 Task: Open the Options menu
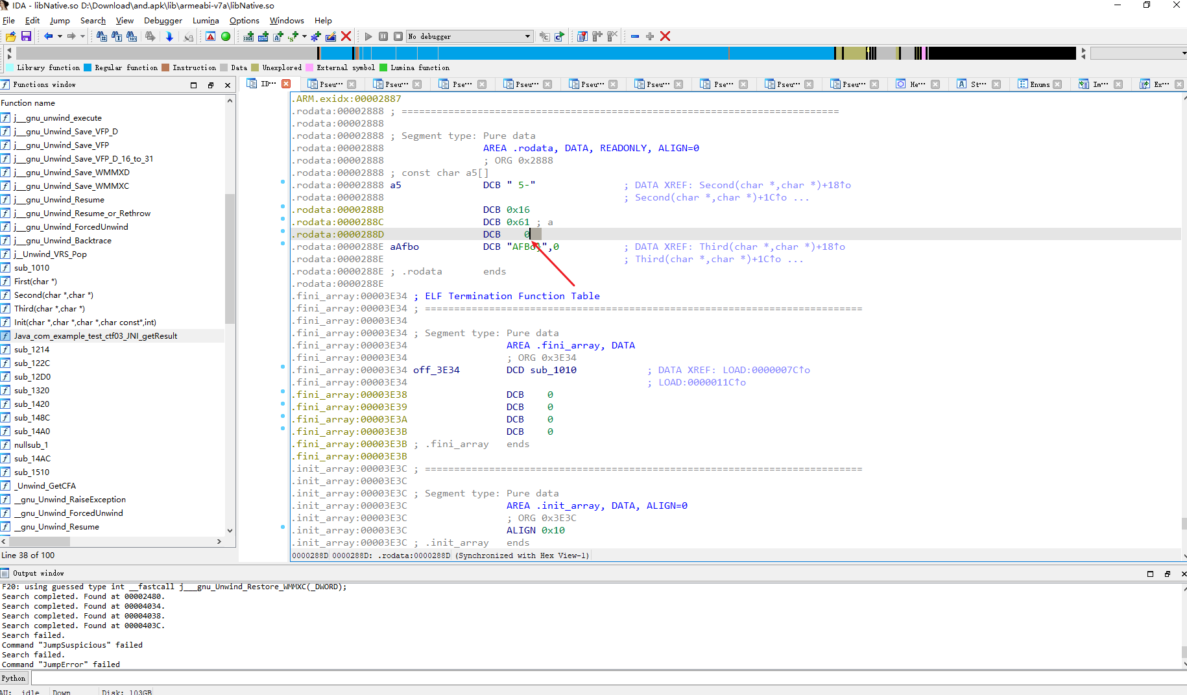point(244,21)
